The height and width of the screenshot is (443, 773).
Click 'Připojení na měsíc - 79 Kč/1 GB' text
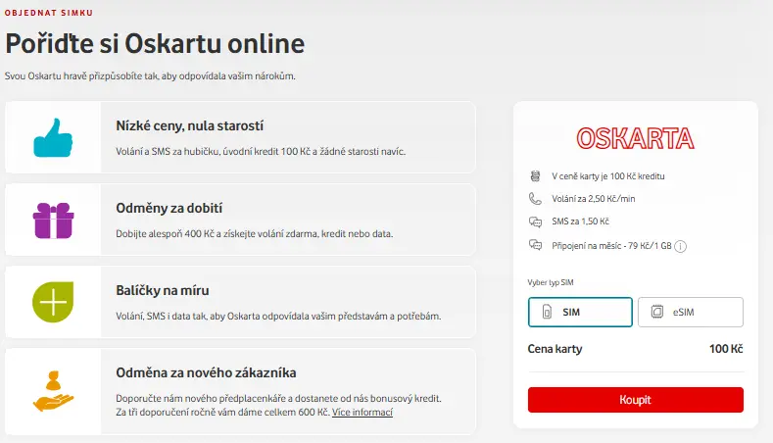pyautogui.click(x=611, y=246)
